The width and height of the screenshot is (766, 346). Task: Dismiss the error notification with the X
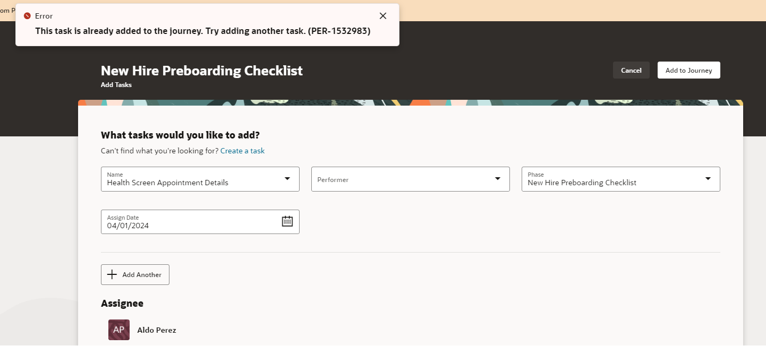coord(382,15)
